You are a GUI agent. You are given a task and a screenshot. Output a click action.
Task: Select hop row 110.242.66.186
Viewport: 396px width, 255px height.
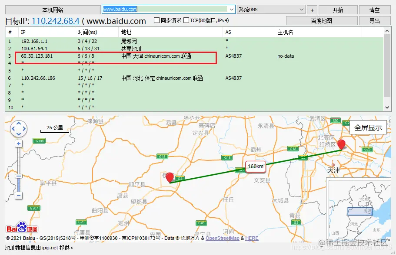tap(194, 78)
